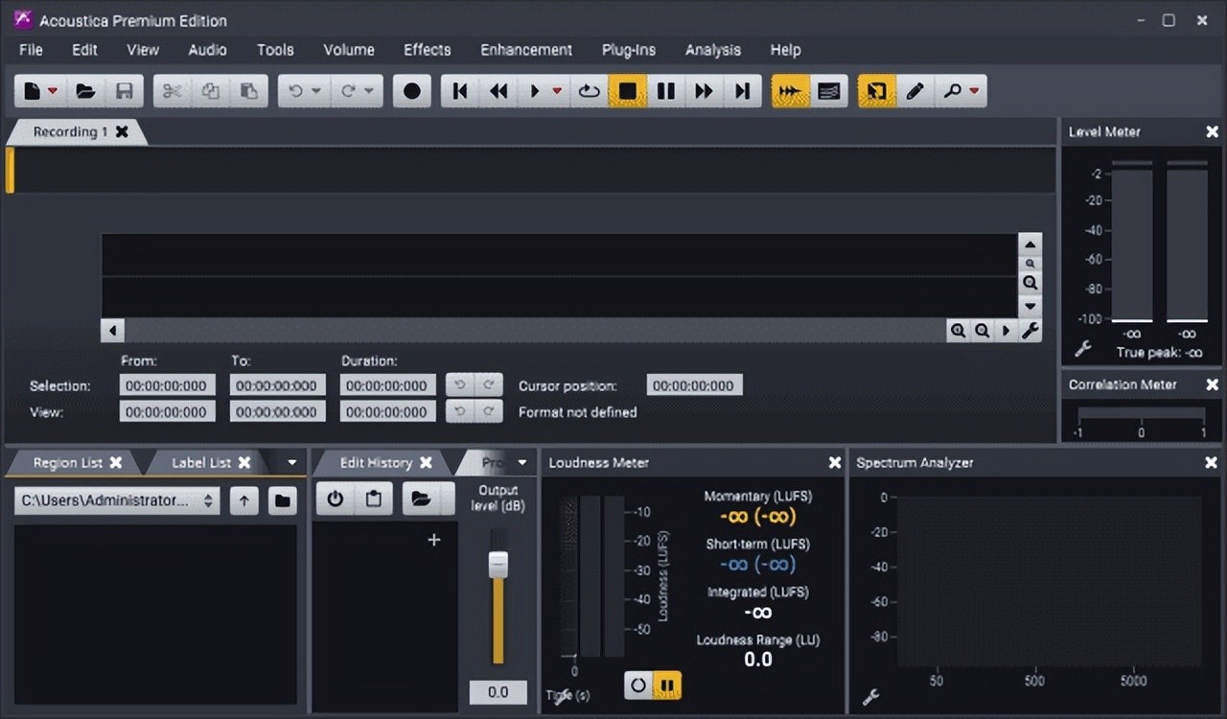Click the Save disk icon
Screen dimensions: 1227x719
[124, 91]
